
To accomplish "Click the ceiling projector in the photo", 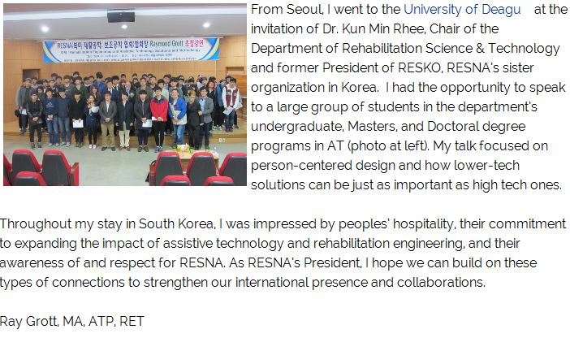I will 121,15.
